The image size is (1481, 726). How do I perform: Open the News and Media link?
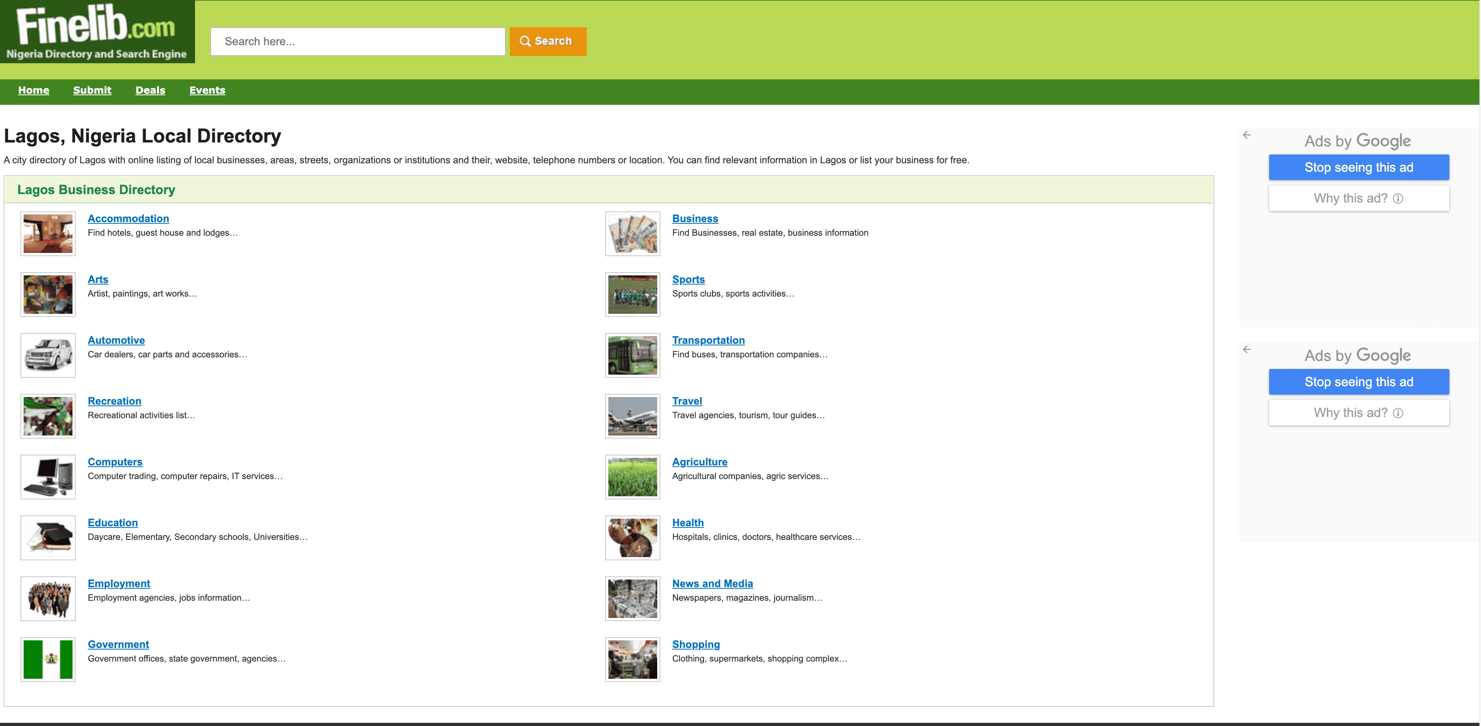712,584
